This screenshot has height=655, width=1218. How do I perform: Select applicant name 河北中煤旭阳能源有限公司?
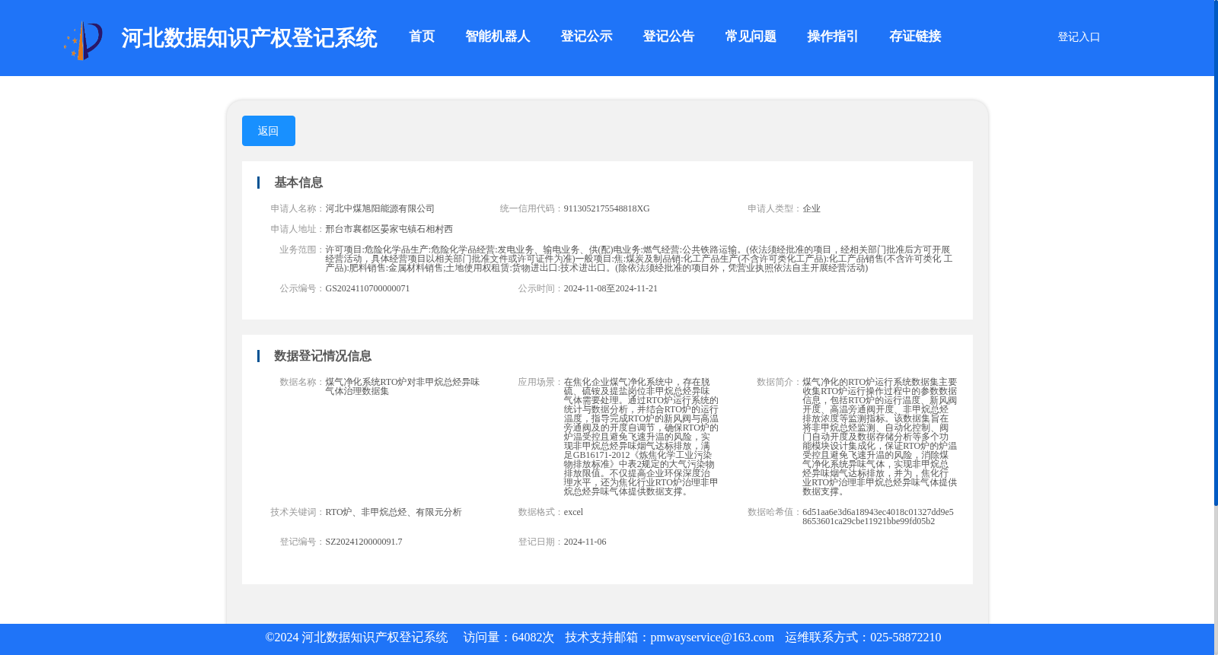click(380, 208)
